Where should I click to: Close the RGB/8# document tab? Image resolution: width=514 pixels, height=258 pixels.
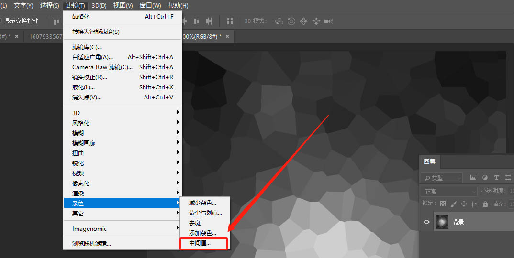[227, 36]
